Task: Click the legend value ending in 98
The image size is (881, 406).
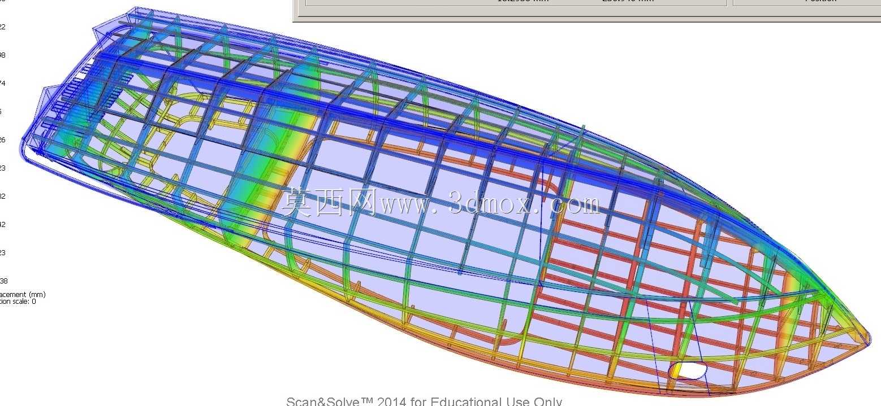Action: tap(2, 55)
